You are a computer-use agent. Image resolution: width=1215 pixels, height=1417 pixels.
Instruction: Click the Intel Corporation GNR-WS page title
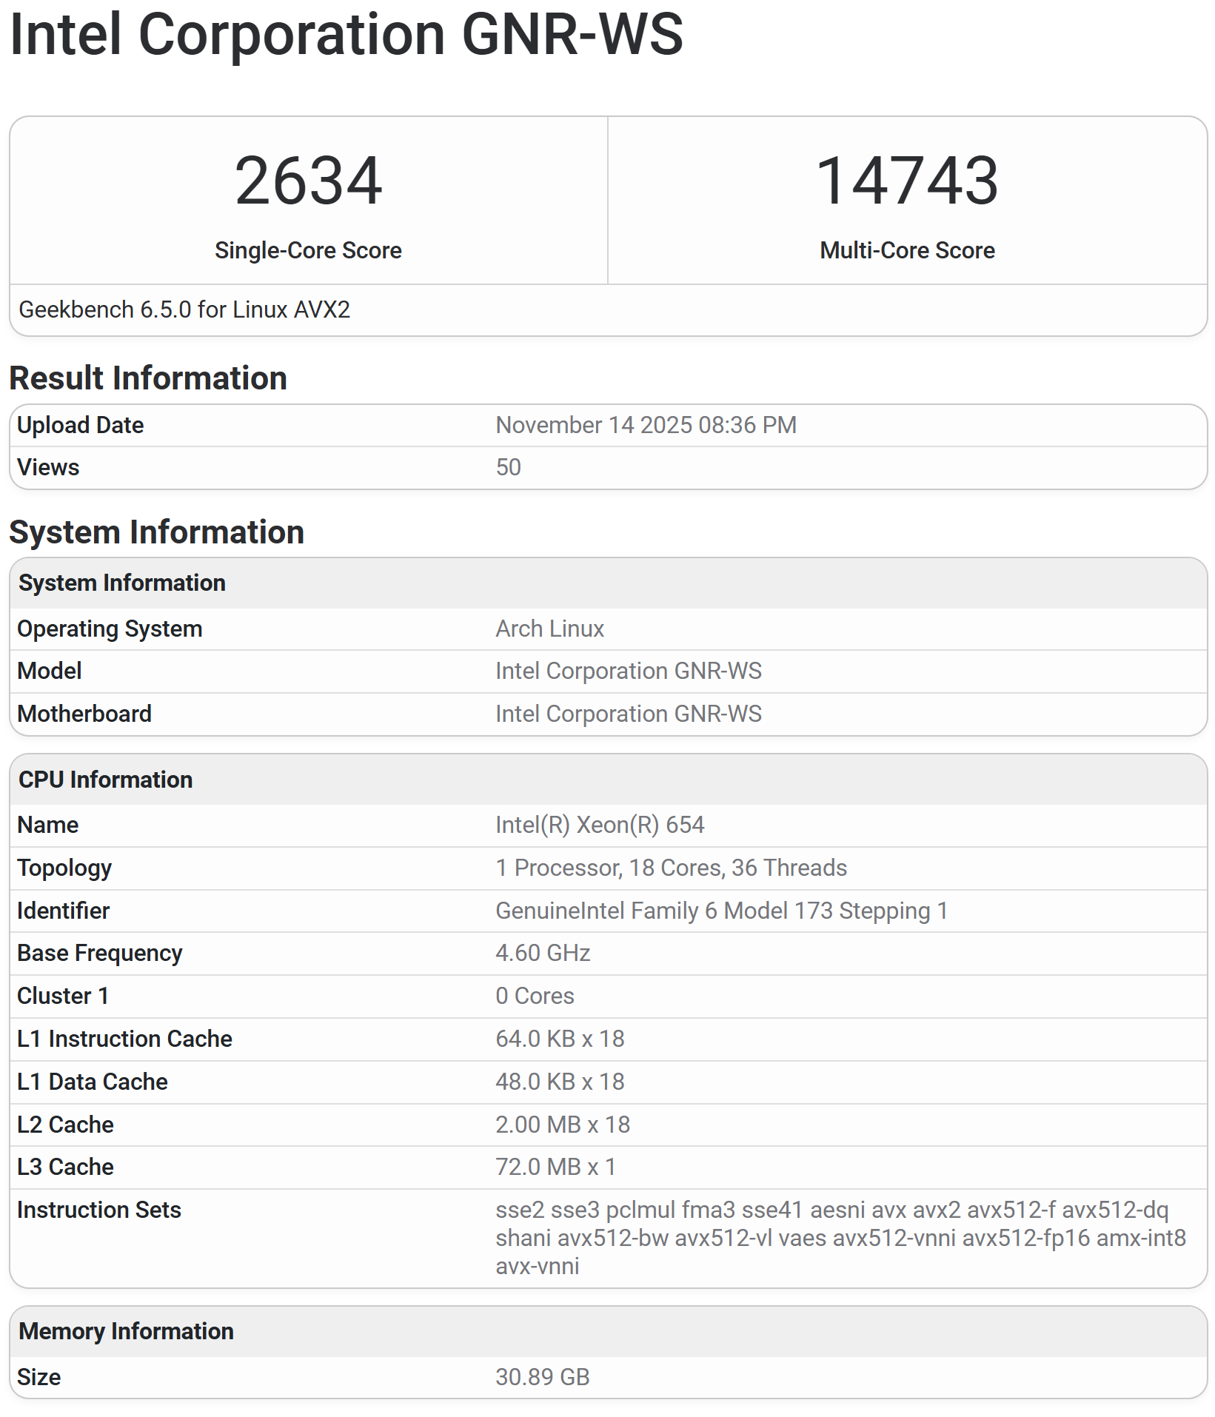click(x=346, y=35)
